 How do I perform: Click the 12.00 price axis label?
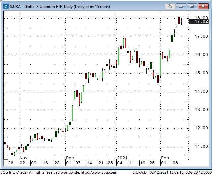[201, 128]
